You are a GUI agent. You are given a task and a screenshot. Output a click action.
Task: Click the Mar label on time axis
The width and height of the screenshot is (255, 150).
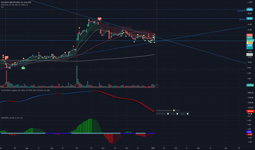pos(198,148)
